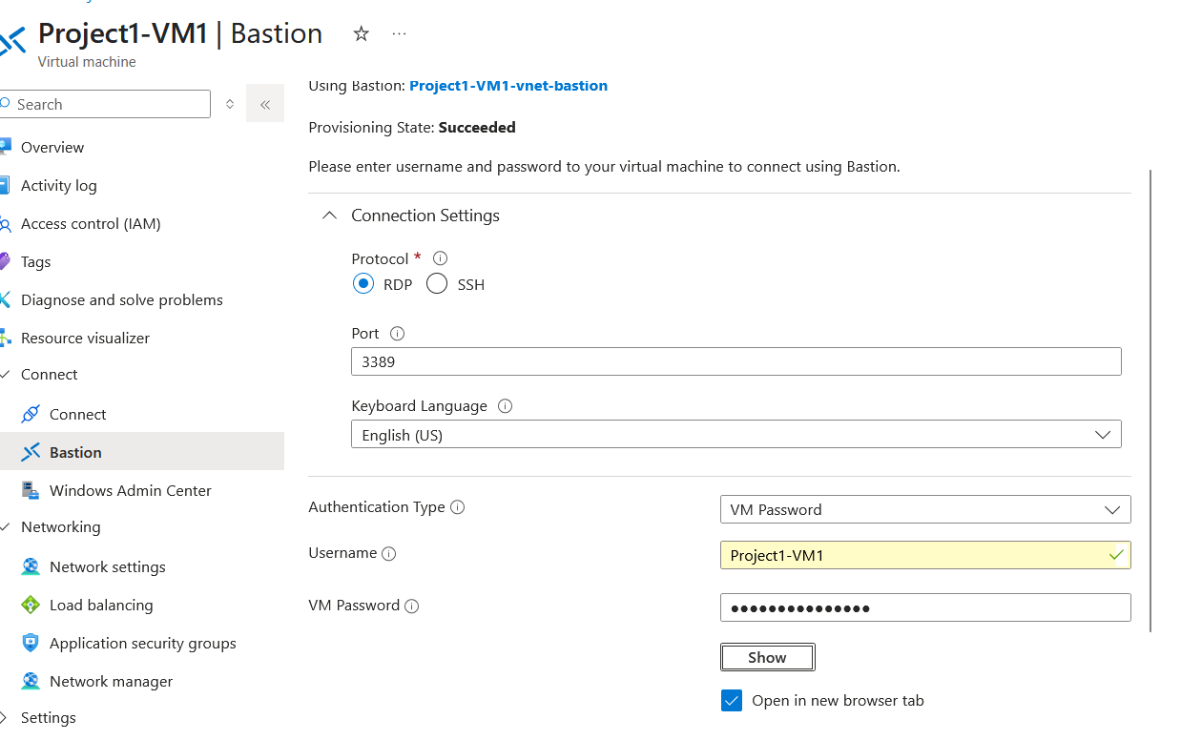
Task: Open the Project1-VM1-vnet-bastion link
Action: [x=508, y=86]
